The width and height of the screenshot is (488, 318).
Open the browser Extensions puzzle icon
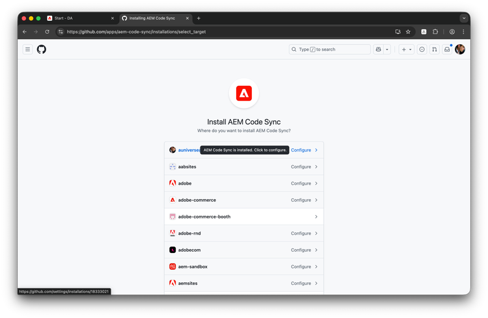coord(435,31)
